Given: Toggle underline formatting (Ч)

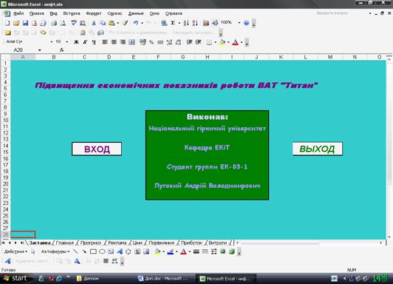Looking at the screenshot, I should (x=94, y=42).
